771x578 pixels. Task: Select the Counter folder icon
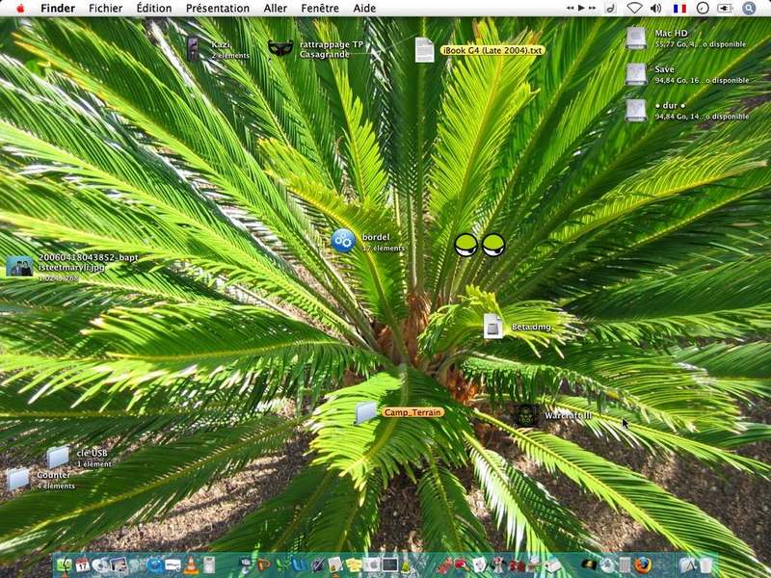[x=18, y=479]
